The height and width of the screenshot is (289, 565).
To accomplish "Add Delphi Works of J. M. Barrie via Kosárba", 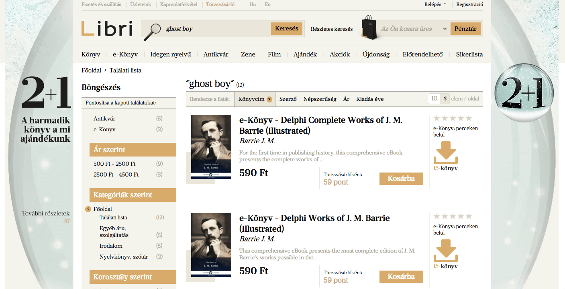I will (401, 277).
